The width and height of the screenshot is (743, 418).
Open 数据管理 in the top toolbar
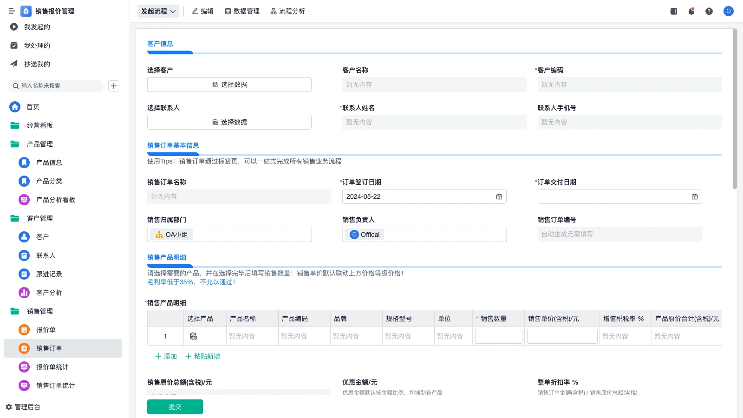tap(242, 11)
